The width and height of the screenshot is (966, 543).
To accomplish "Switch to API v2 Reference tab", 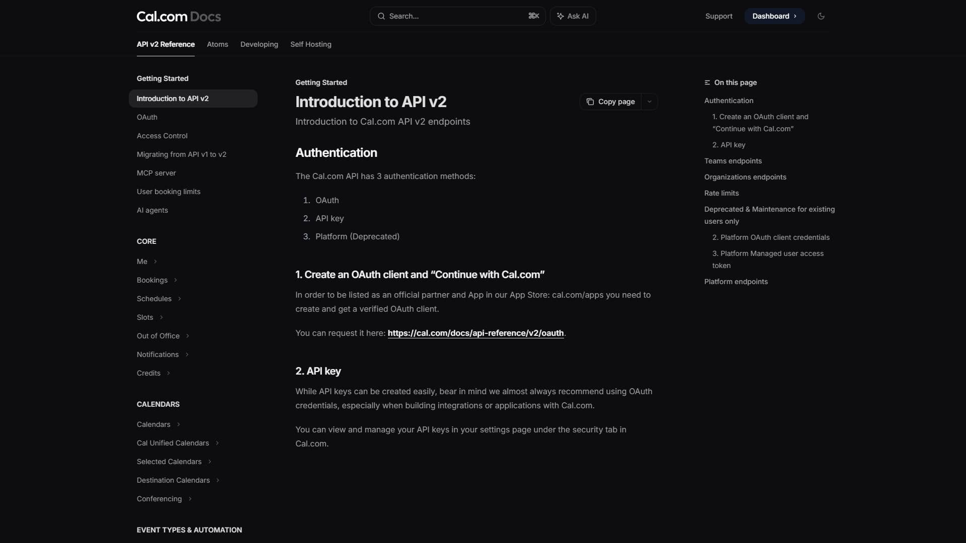I will (166, 44).
